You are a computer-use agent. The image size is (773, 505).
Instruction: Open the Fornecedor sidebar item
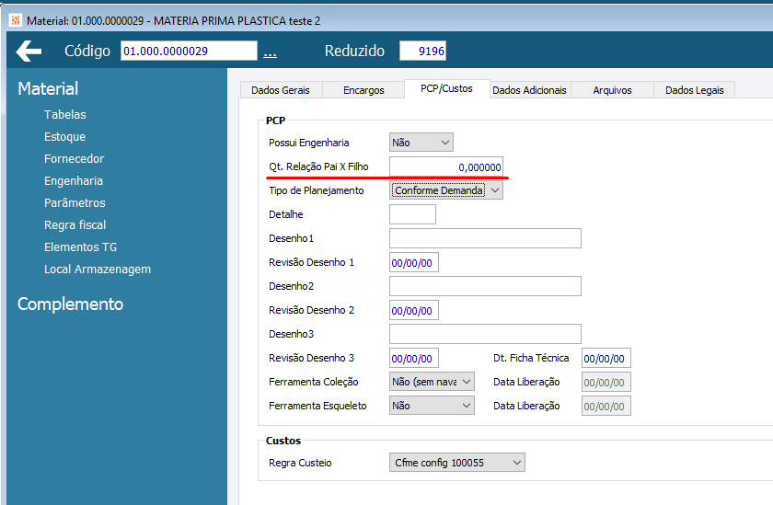point(74,158)
